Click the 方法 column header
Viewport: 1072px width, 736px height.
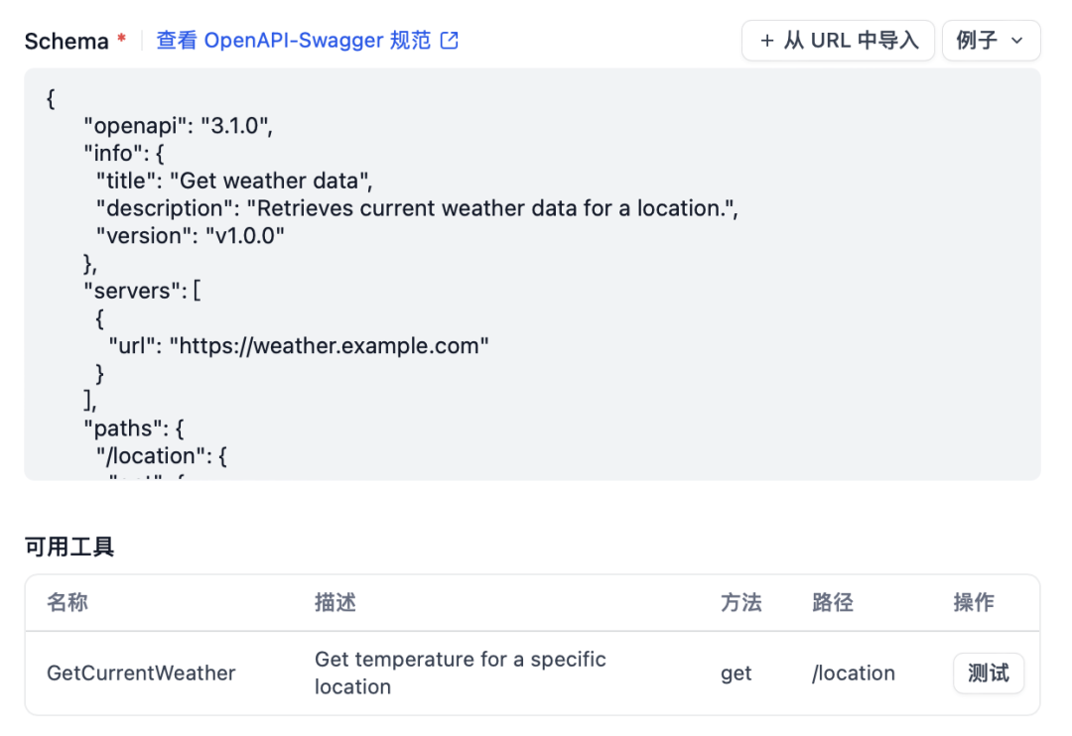tap(741, 603)
